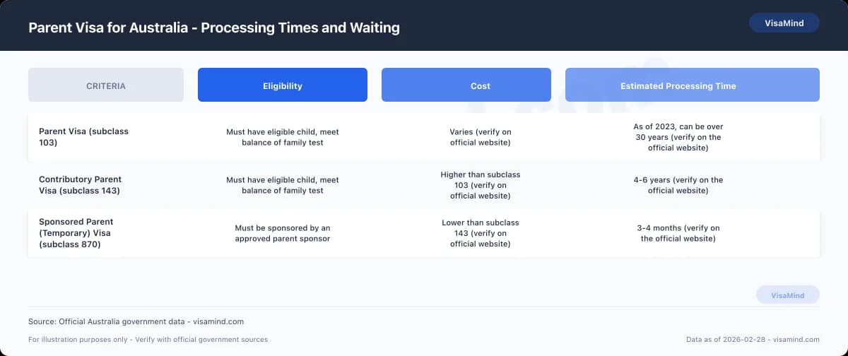Viewport: 848px width, 356px height.
Task: Click the Sponsored Parent (Temporary) Visa label
Action: click(76, 233)
